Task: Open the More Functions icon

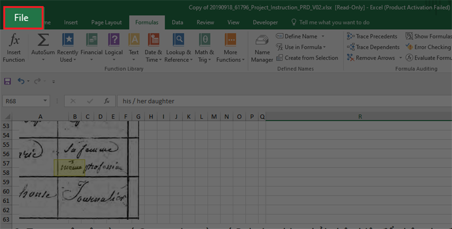Action: (231, 39)
